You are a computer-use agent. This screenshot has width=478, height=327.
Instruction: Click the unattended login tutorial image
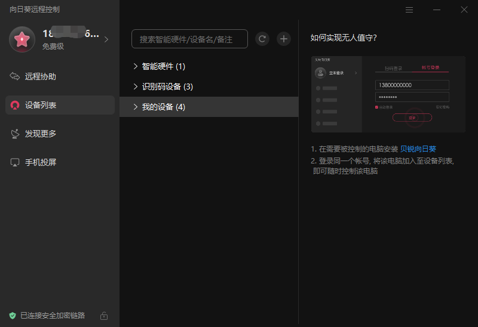[x=388, y=94]
